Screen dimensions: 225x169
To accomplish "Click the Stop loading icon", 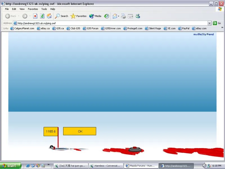I will [35, 16].
